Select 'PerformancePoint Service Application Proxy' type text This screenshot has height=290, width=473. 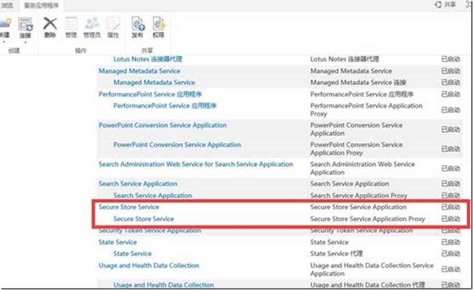coord(366,110)
